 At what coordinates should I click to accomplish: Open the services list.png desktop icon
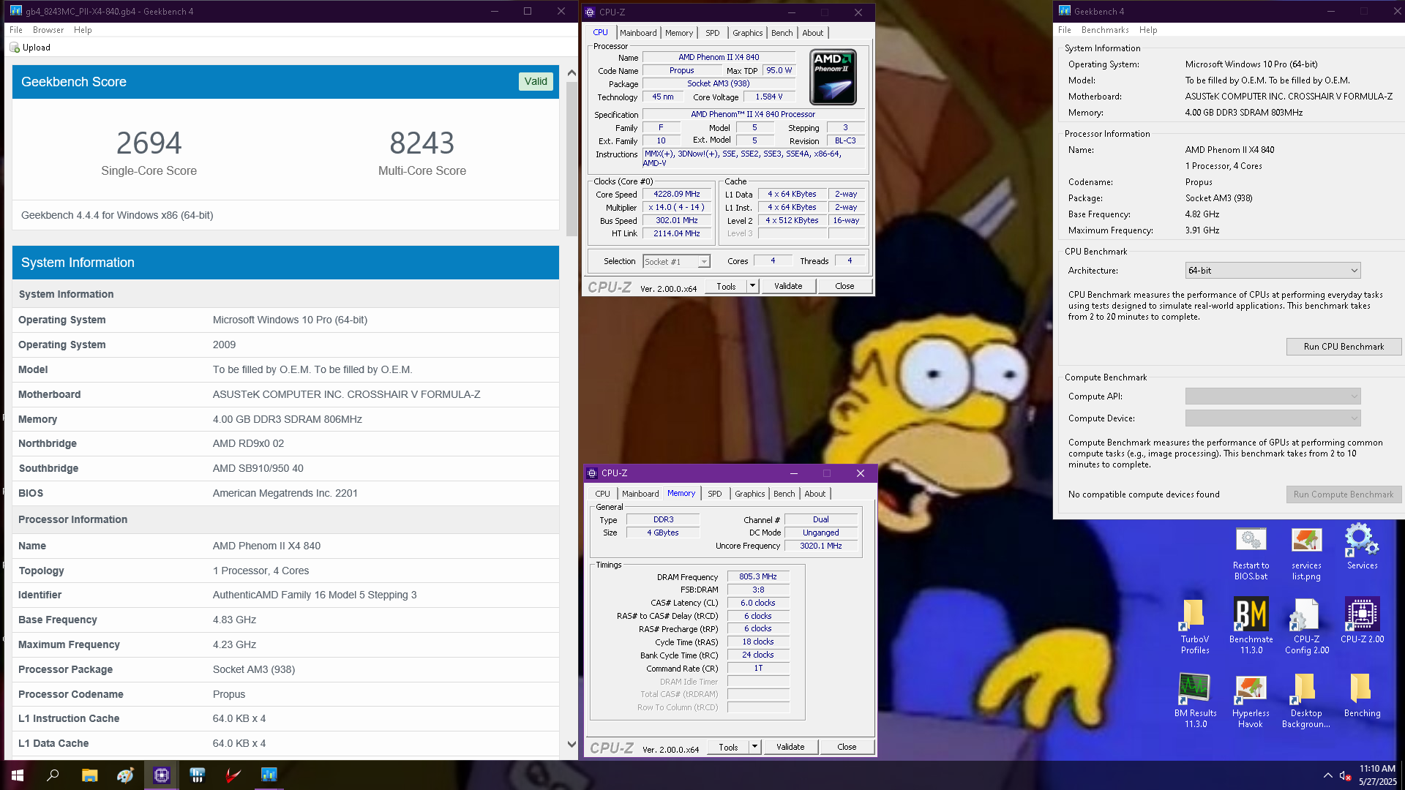pyautogui.click(x=1306, y=553)
